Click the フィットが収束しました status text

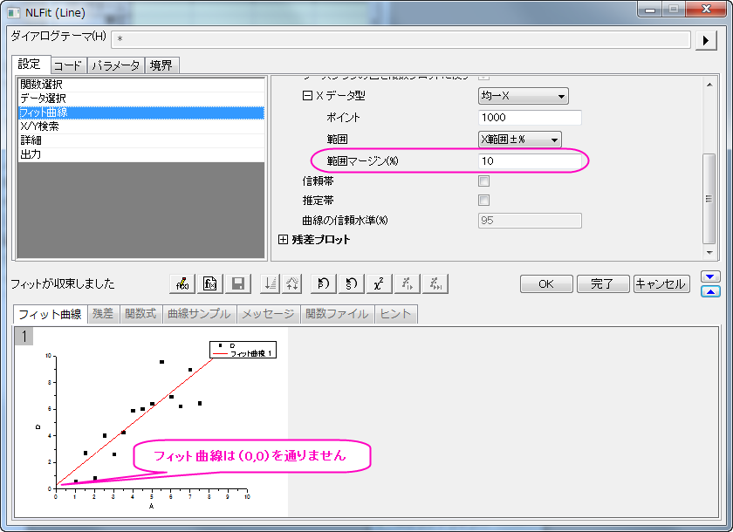click(x=63, y=283)
